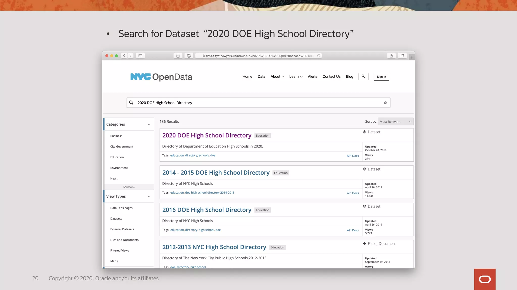This screenshot has width=517, height=290.
Task: Click the Dataset icon on 2020 DOE result
Action: coord(365,132)
